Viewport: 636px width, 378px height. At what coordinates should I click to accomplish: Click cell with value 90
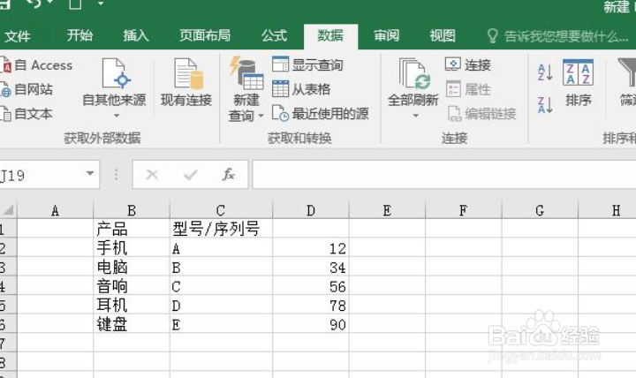(311, 324)
